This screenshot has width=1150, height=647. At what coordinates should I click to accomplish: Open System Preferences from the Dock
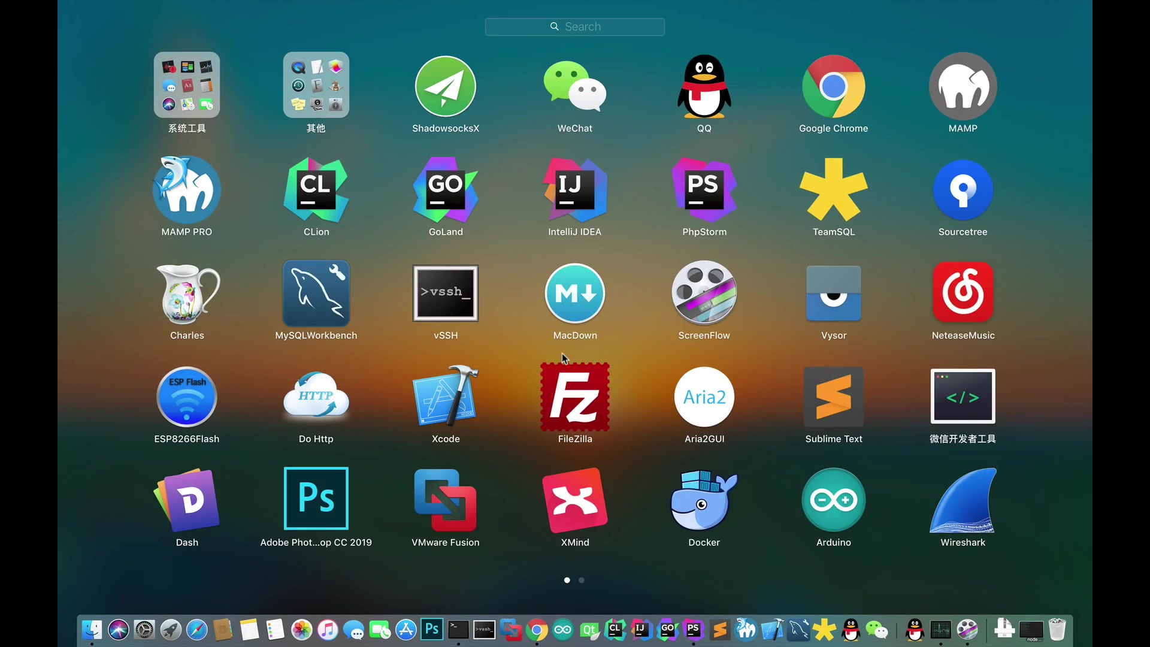144,630
